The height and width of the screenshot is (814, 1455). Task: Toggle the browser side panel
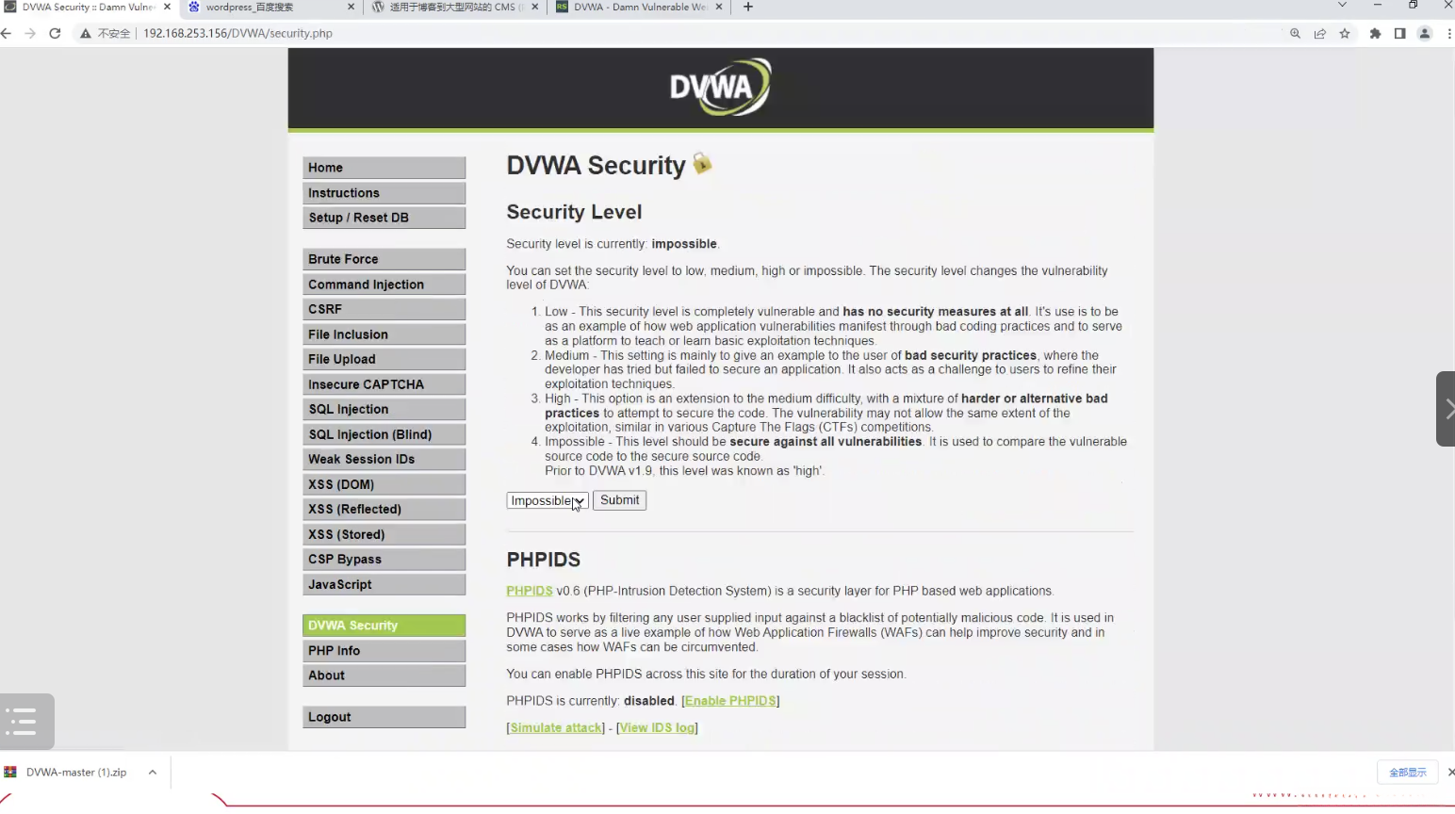pyautogui.click(x=1399, y=33)
